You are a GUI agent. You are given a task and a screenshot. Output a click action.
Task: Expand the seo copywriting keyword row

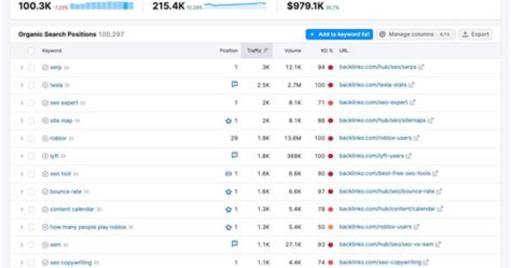click(21, 262)
